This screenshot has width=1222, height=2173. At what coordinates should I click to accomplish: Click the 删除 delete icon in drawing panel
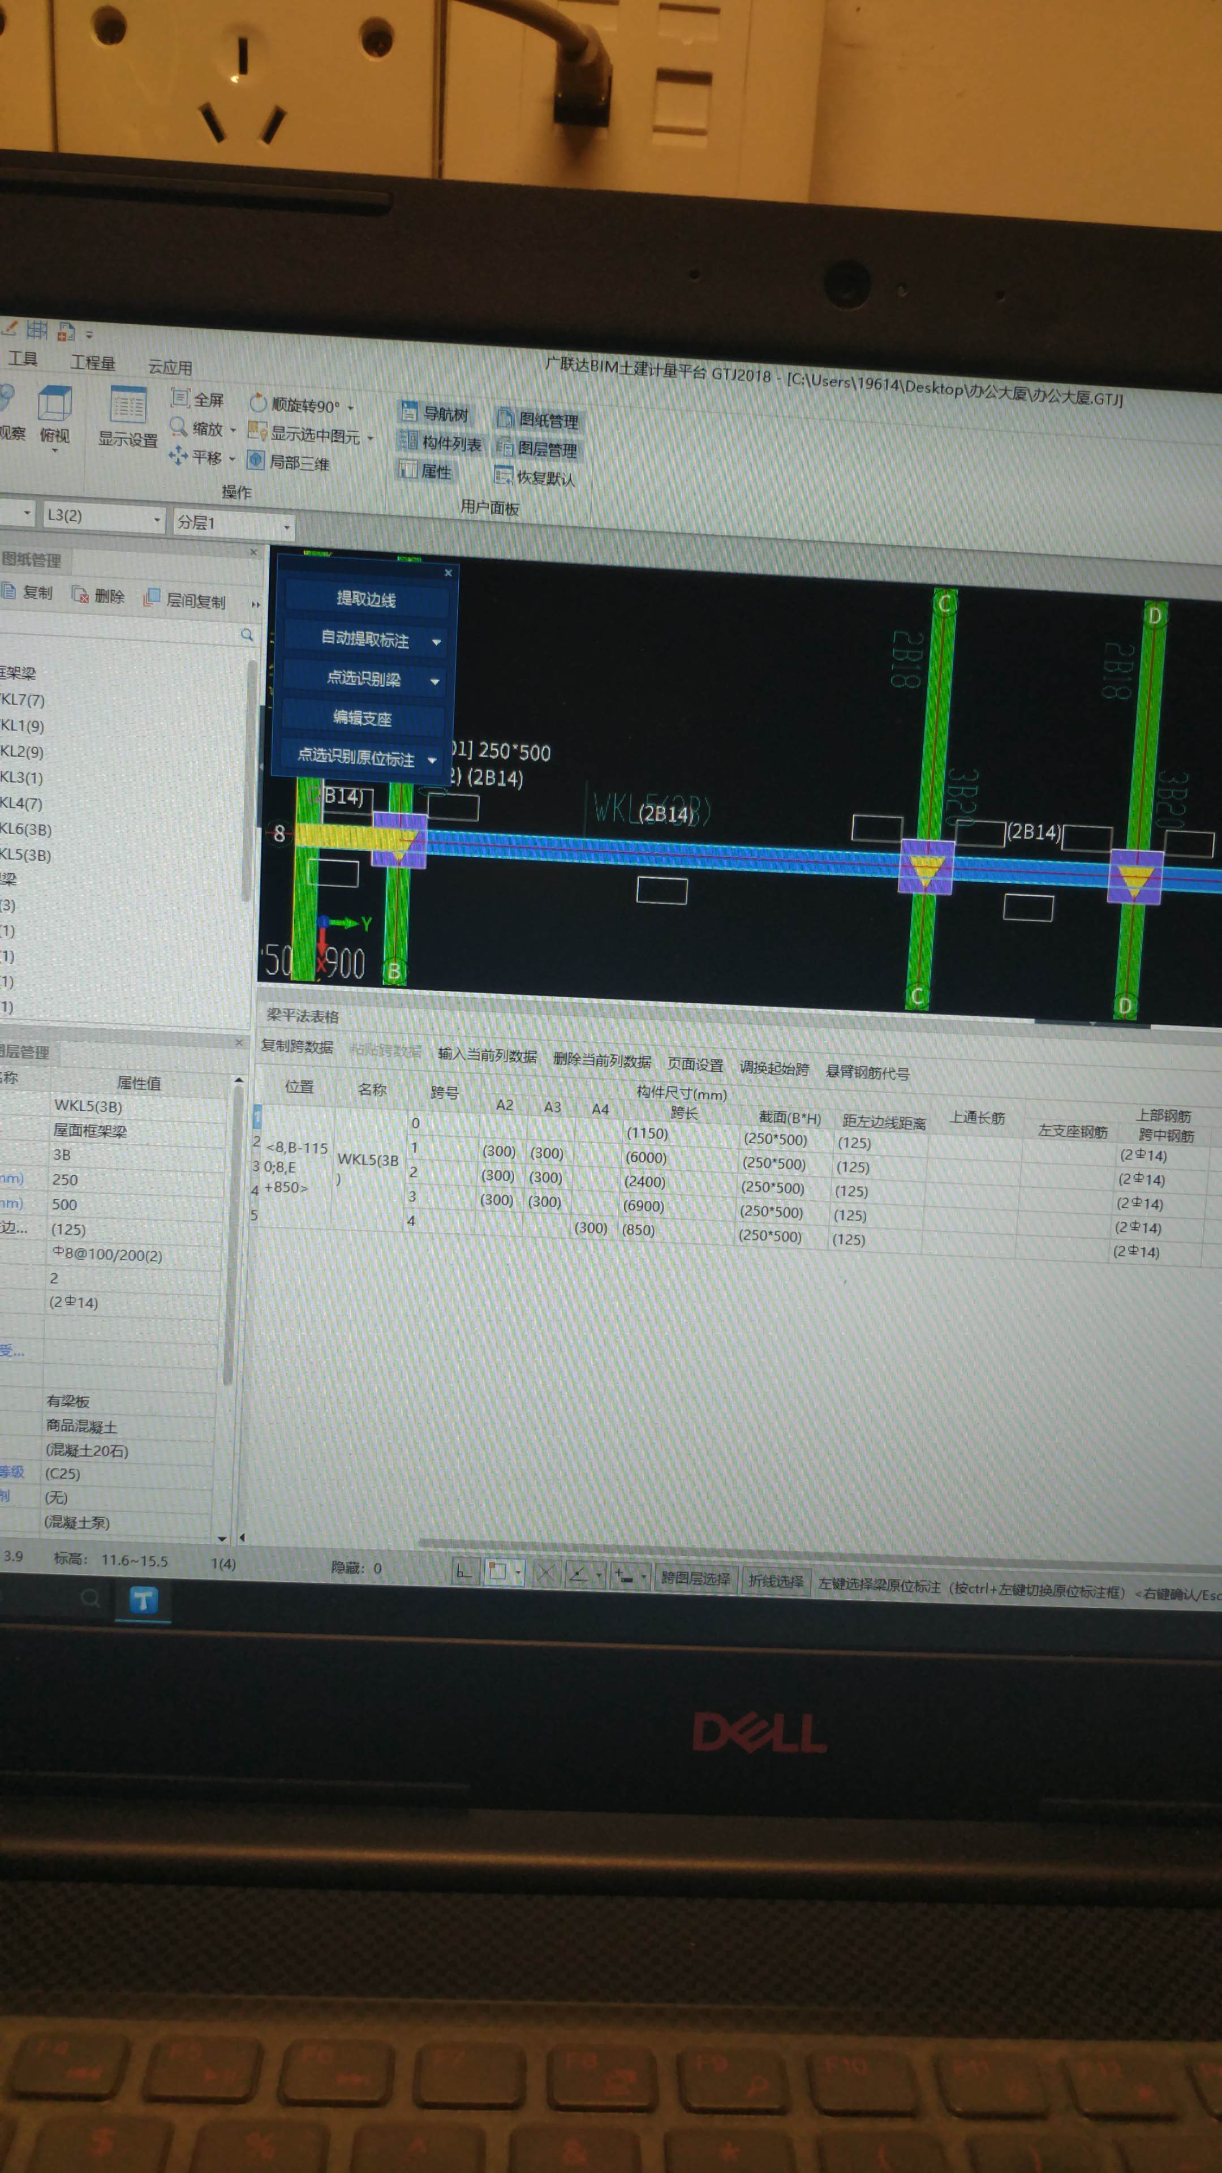(x=80, y=595)
